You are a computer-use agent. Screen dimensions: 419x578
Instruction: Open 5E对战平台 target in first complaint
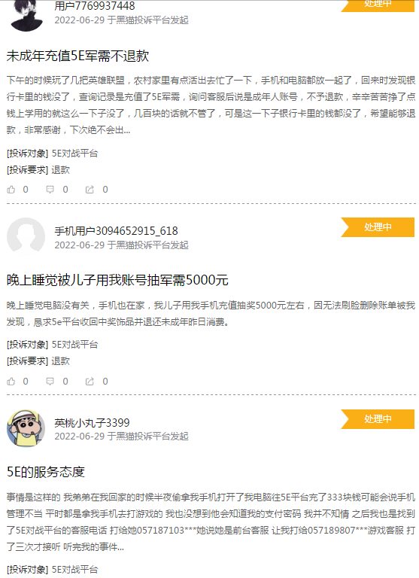click(x=74, y=154)
